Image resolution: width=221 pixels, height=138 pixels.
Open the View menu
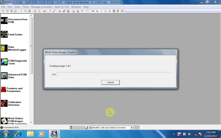click(17, 7)
